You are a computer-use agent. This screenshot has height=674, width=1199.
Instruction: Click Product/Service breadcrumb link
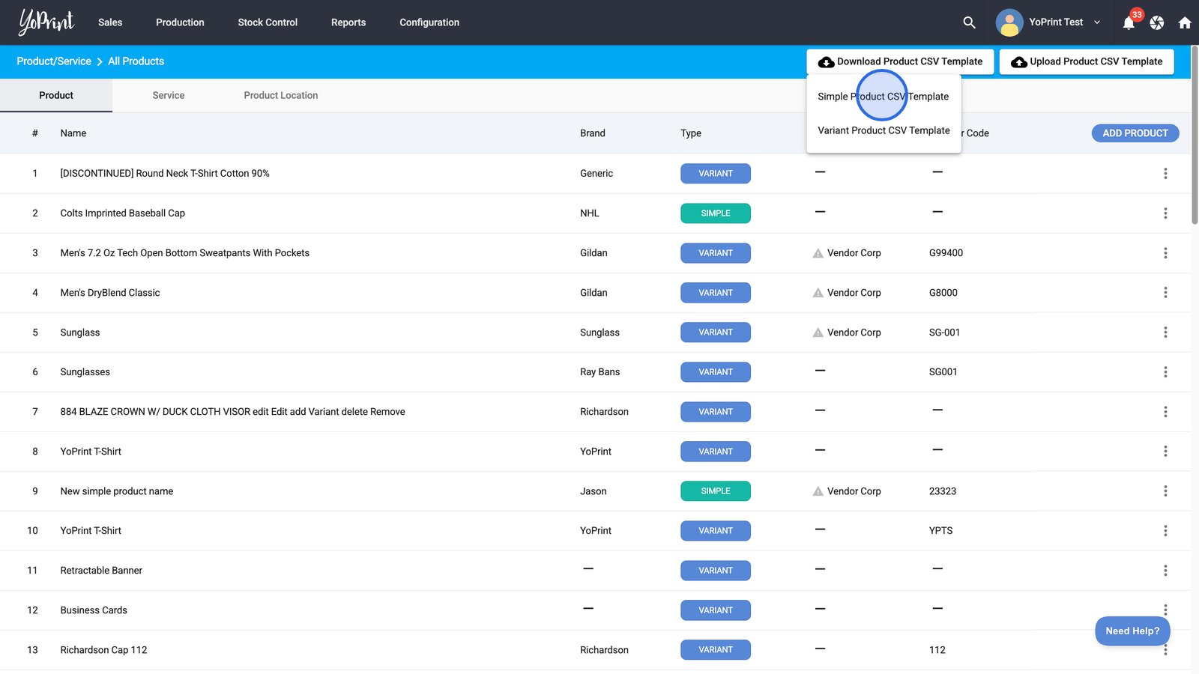click(54, 61)
